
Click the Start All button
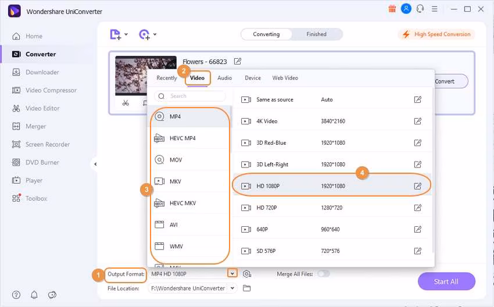point(446,281)
